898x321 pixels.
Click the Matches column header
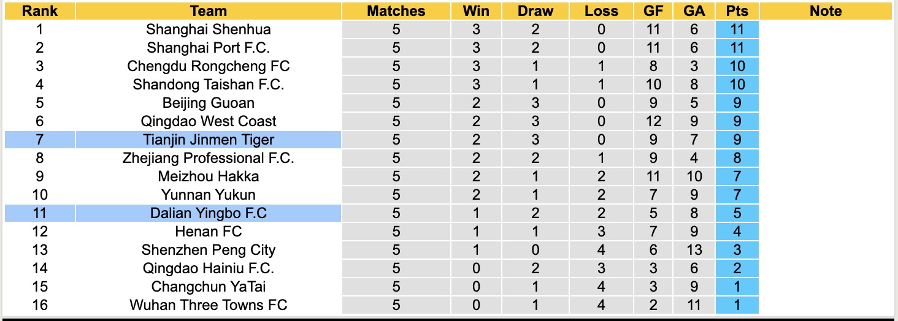[x=396, y=11]
